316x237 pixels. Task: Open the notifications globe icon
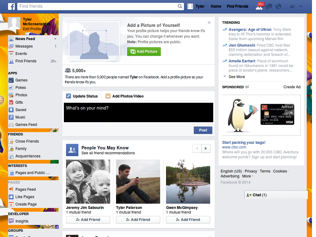click(x=279, y=7)
